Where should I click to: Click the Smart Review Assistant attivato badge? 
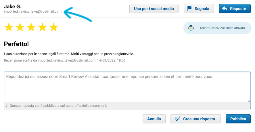click(x=217, y=28)
